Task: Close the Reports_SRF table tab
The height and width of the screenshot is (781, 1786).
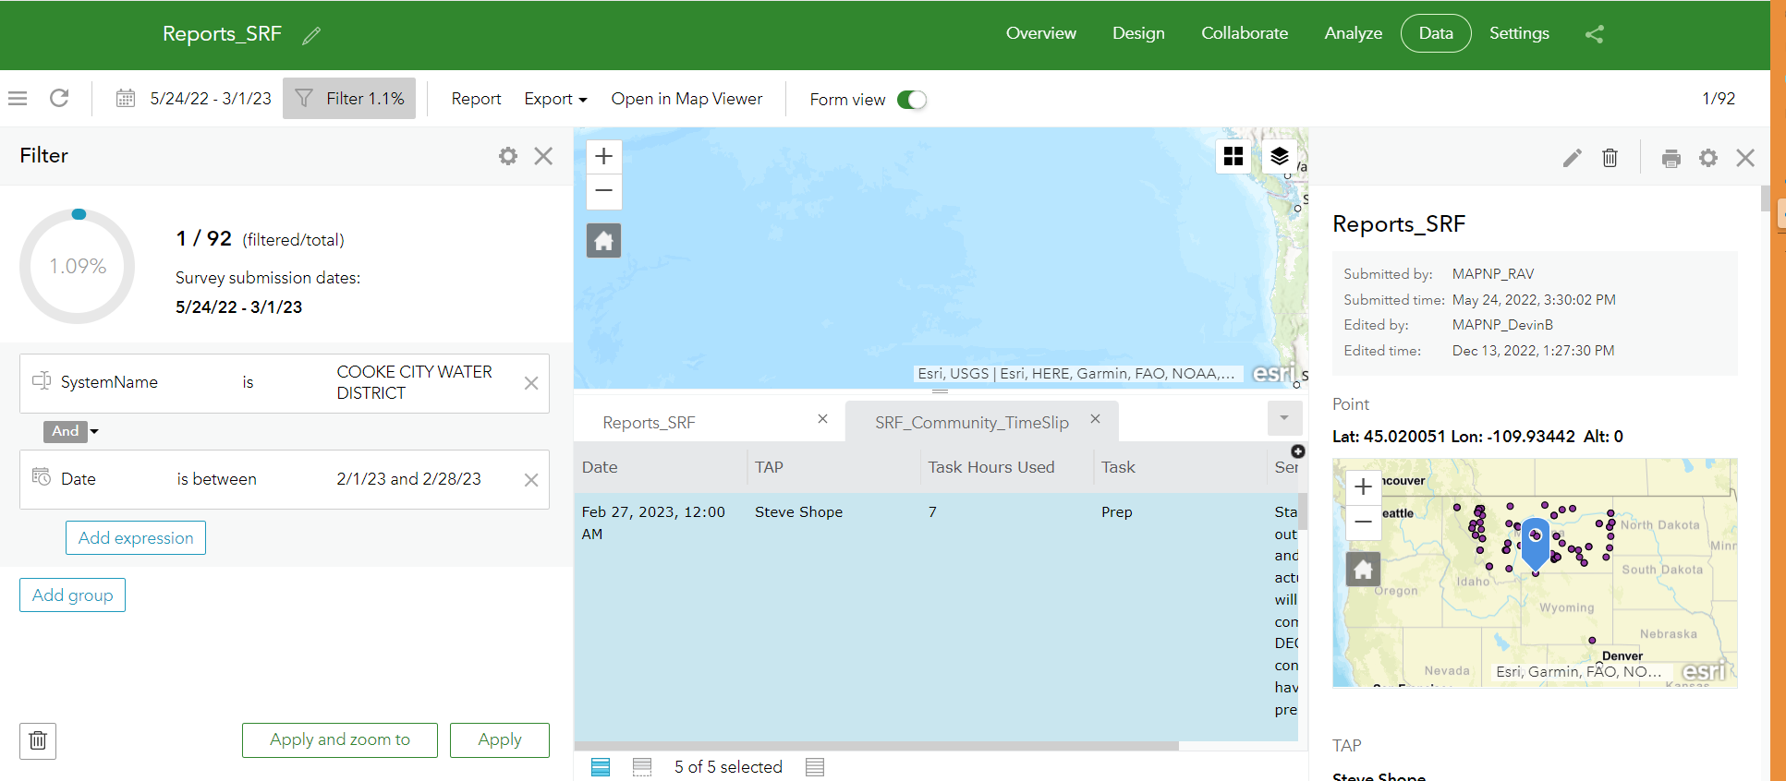Action: [822, 419]
